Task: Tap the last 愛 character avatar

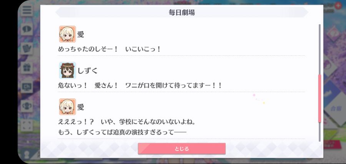Action: (68, 107)
